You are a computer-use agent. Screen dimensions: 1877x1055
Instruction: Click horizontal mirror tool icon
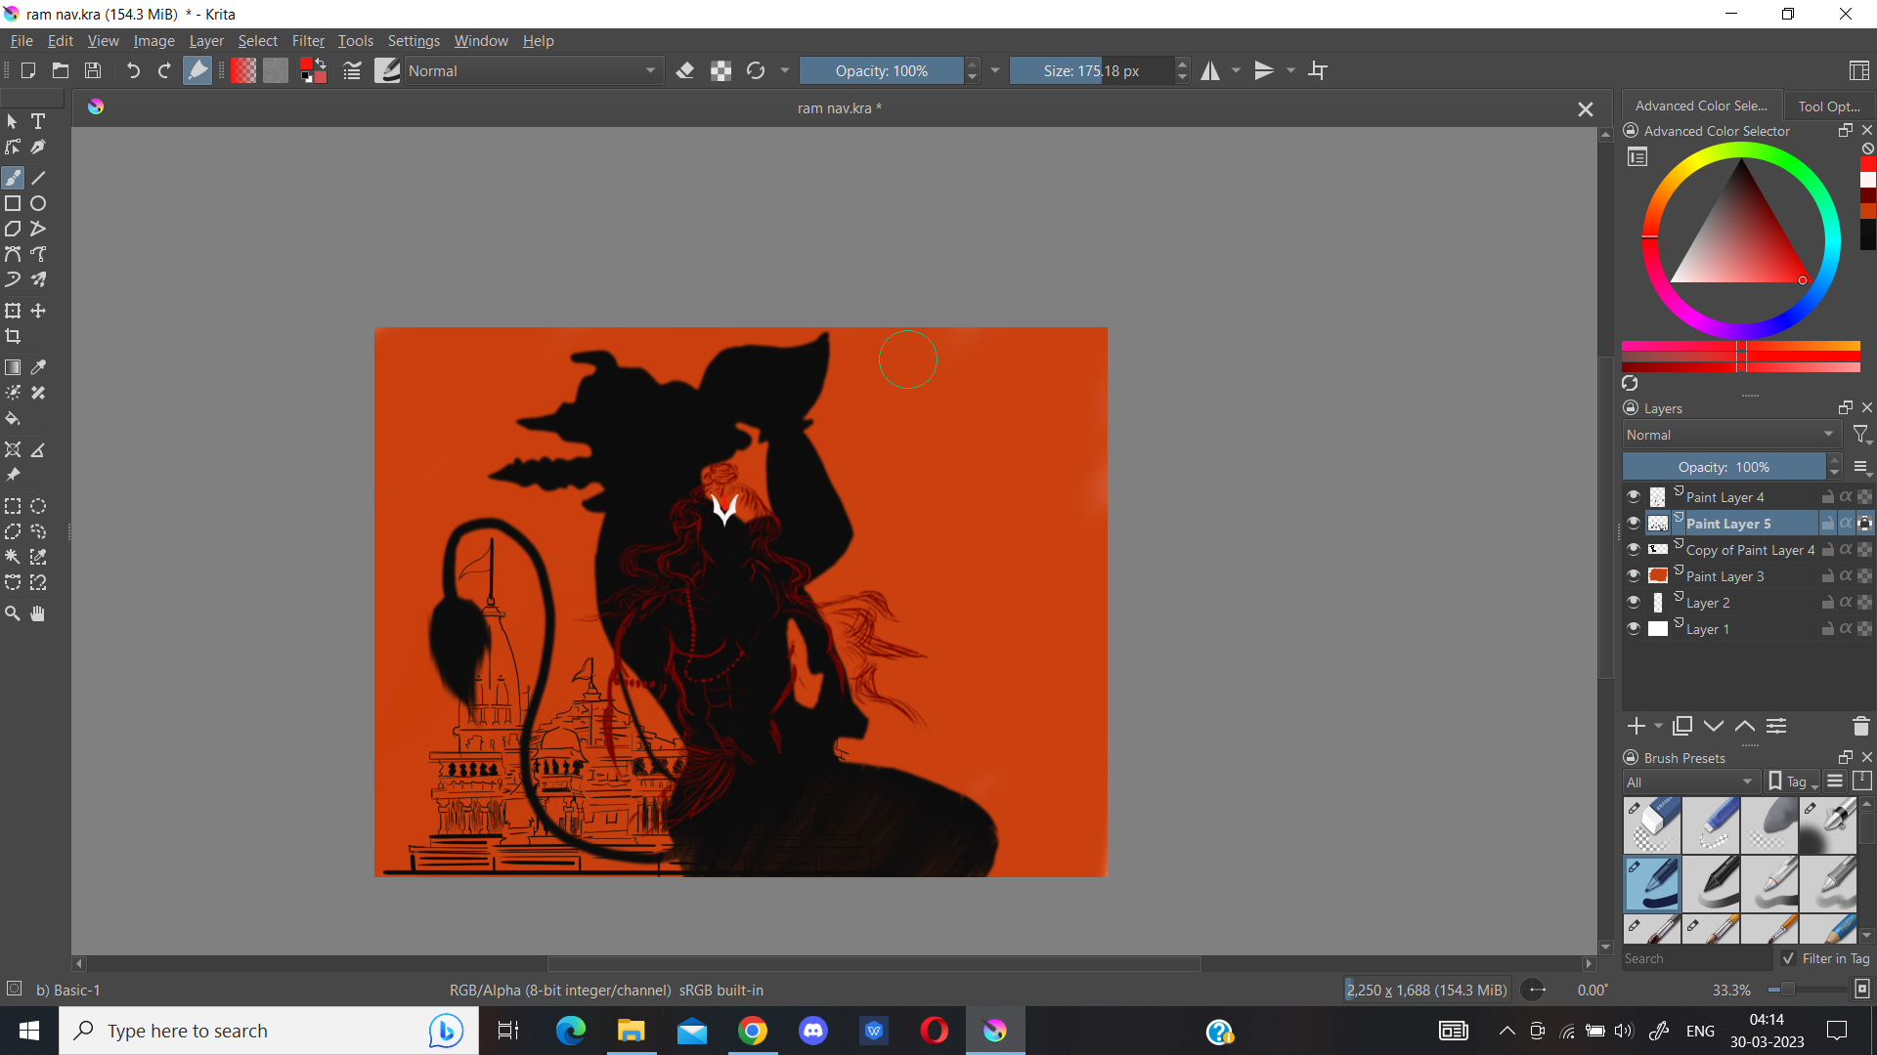[x=1210, y=70]
